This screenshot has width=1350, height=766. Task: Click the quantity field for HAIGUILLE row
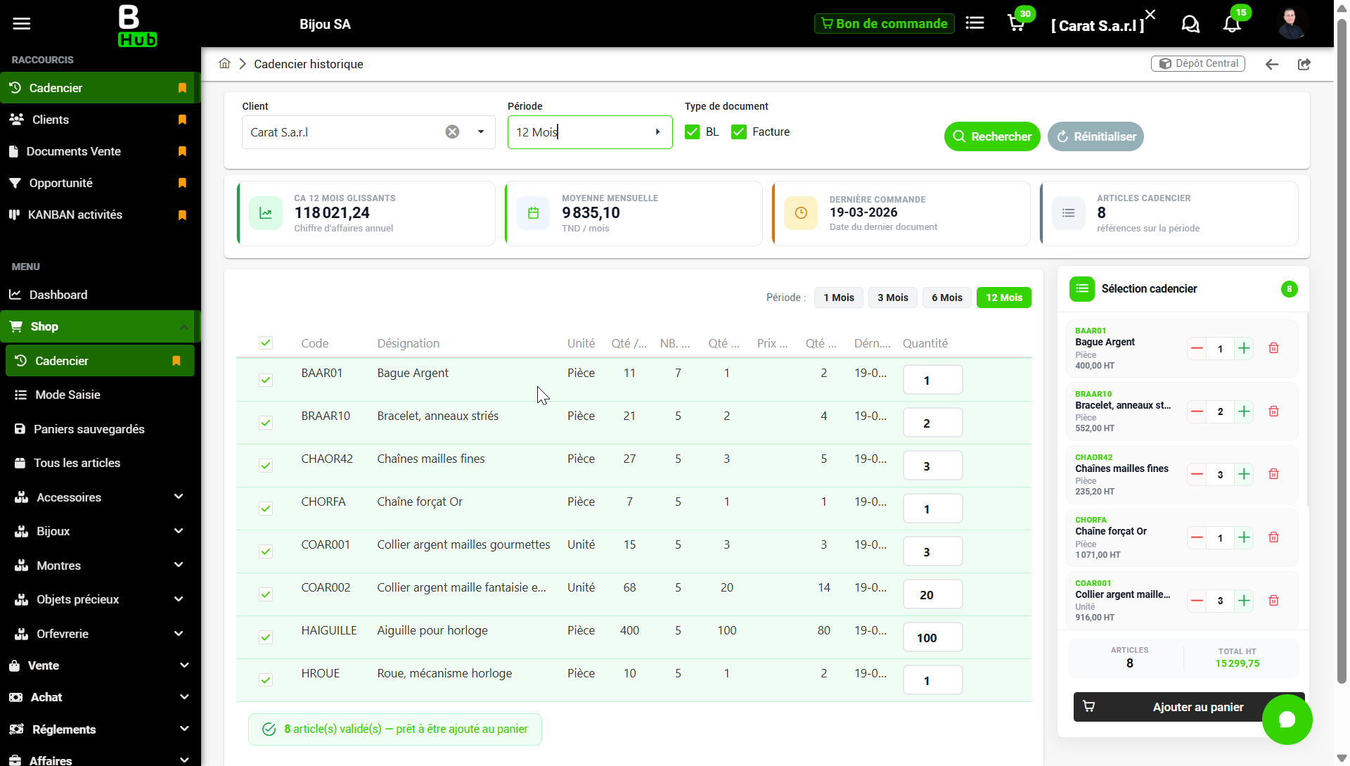click(932, 638)
